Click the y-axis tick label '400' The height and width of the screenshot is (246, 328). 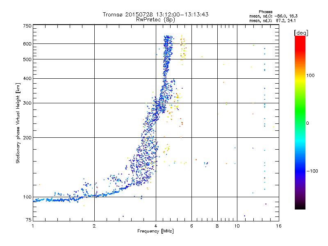pyautogui.click(x=27, y=78)
